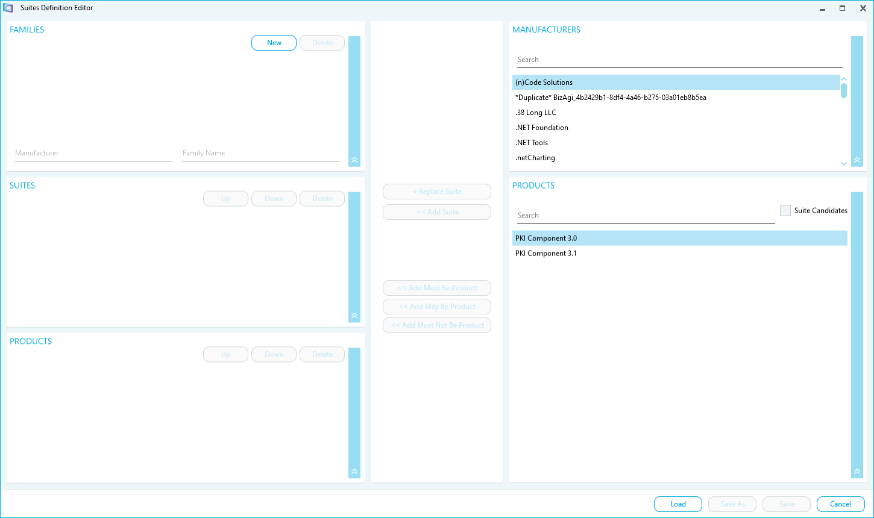874x518 pixels.
Task: Select .NET Foundation in manufacturers list
Action: coord(542,128)
